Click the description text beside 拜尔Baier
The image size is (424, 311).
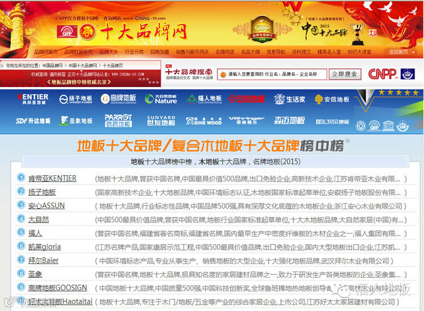click(244, 261)
